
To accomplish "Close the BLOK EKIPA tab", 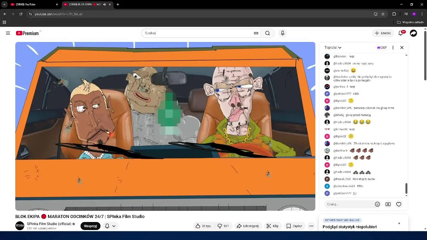I will [x=110, y=4].
